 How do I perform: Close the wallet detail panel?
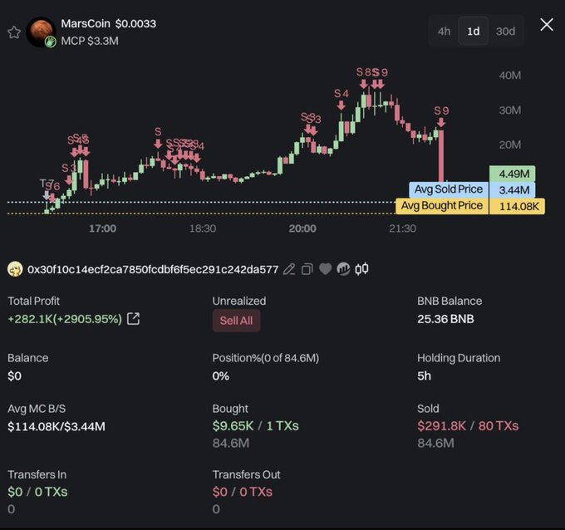pos(547,25)
